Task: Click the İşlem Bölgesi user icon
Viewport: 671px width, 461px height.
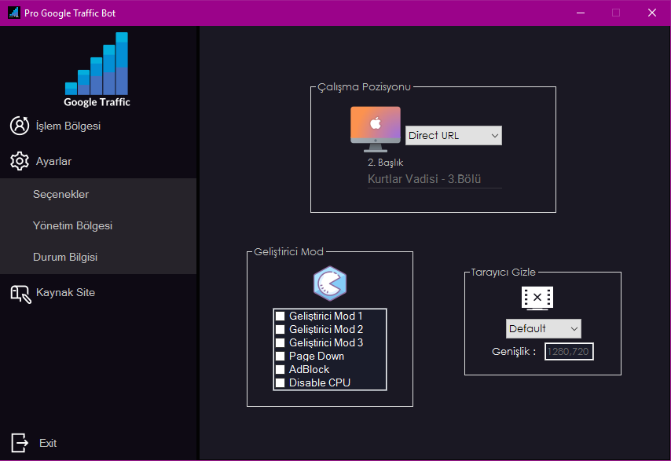Action: (20, 126)
